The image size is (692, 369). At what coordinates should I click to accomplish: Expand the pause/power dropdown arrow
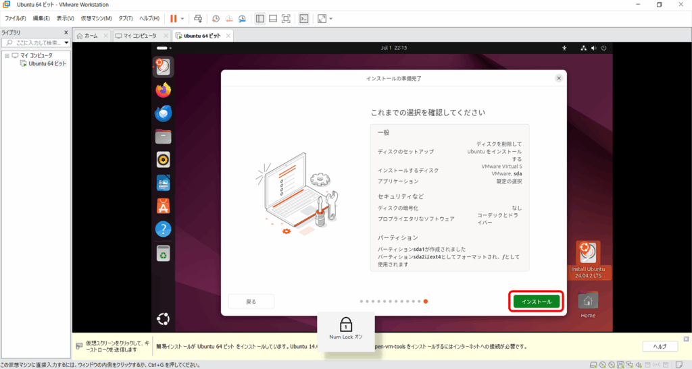[182, 18]
